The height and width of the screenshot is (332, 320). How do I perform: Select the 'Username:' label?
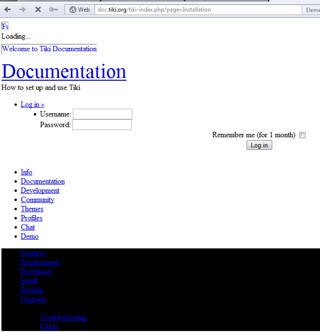[56, 115]
